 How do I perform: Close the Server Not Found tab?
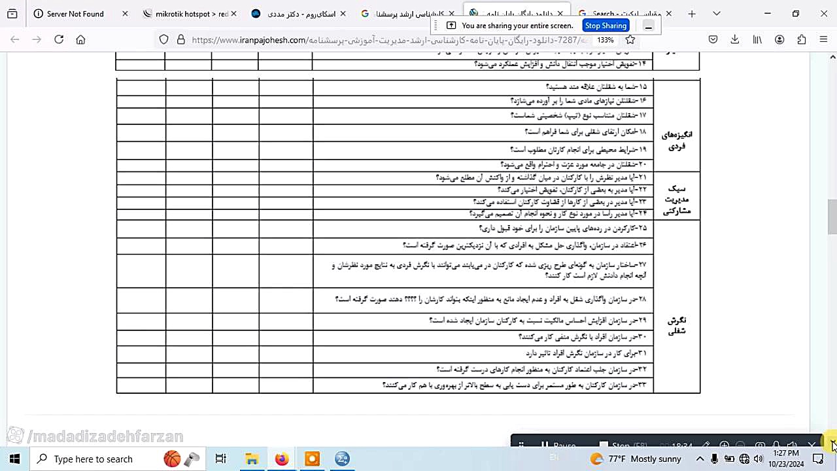(x=125, y=14)
